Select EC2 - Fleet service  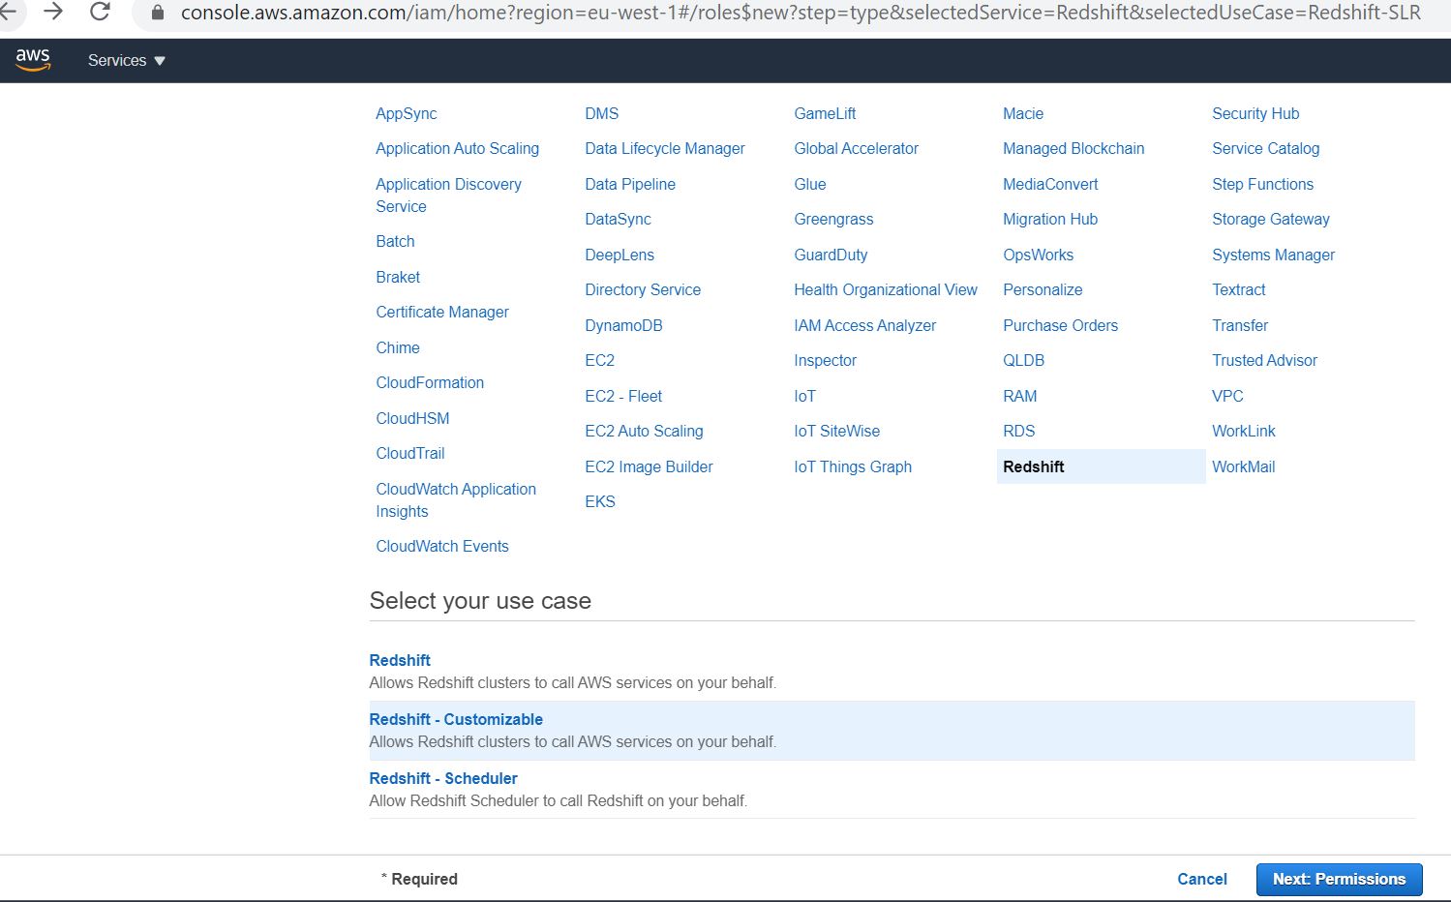[x=623, y=396]
